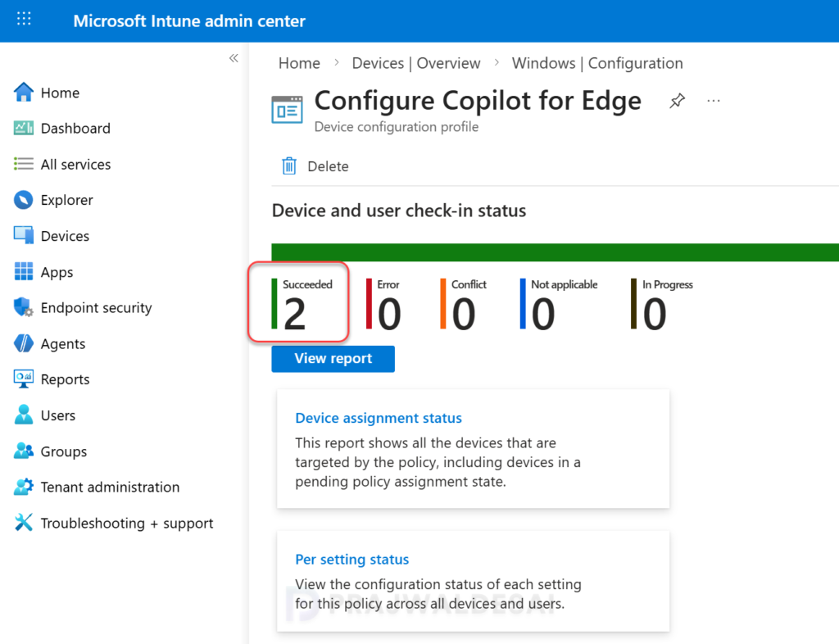This screenshot has width=839, height=644.
Task: Click the Delete trash can icon
Action: [289, 166]
